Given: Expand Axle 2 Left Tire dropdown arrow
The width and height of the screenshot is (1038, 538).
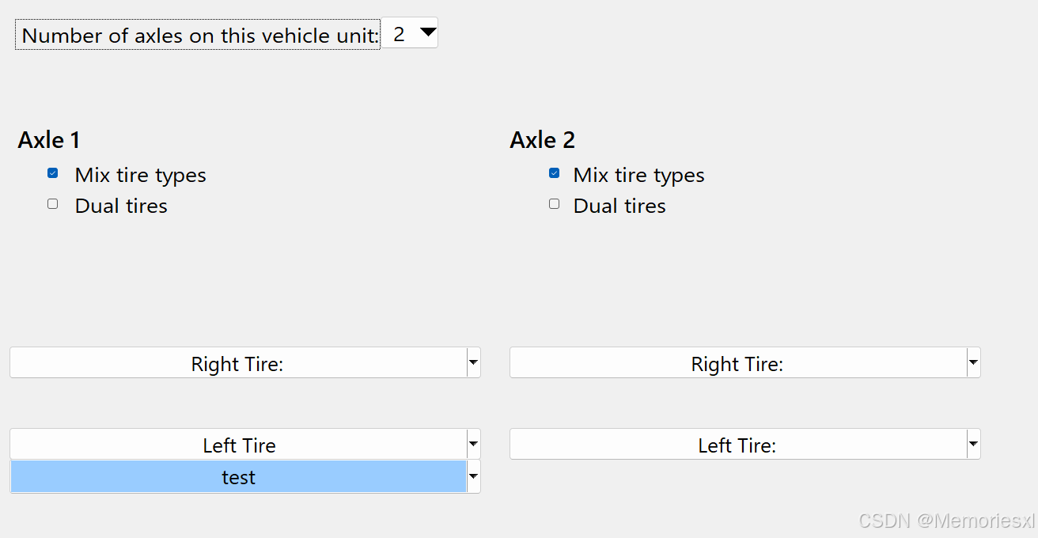Looking at the screenshot, I should pyautogui.click(x=973, y=445).
